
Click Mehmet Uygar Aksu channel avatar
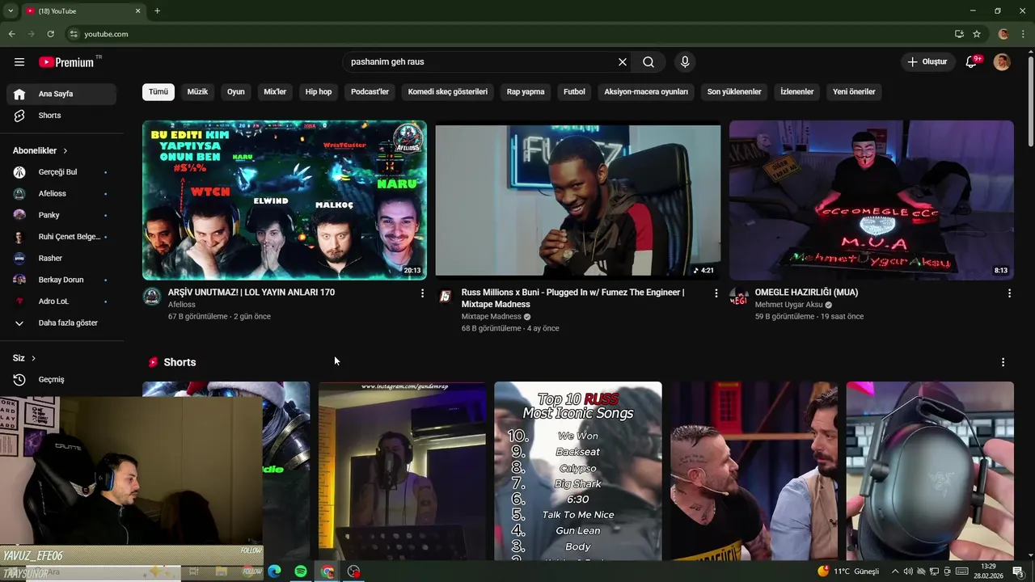[x=738, y=297]
